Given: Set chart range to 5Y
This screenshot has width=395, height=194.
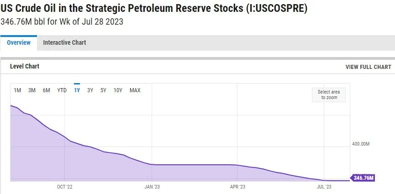Looking at the screenshot, I should pos(104,90).
